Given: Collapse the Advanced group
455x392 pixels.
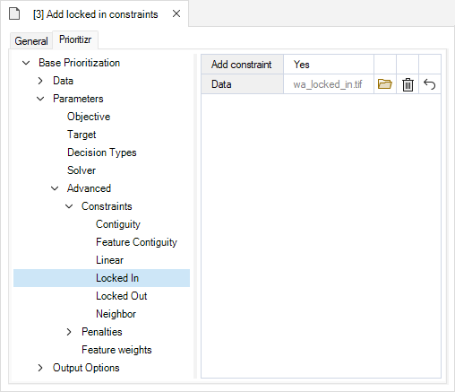Looking at the screenshot, I should pyautogui.click(x=55, y=188).
